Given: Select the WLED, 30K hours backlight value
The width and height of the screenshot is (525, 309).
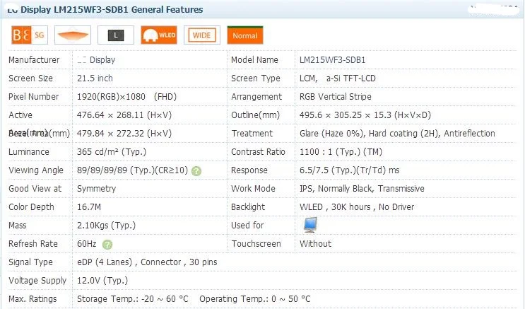Looking at the screenshot, I should pos(357,207).
